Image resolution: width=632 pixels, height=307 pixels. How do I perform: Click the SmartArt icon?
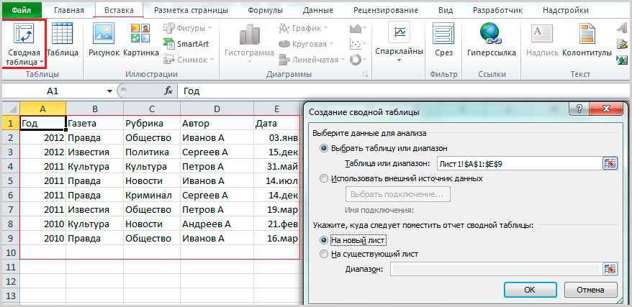click(168, 43)
